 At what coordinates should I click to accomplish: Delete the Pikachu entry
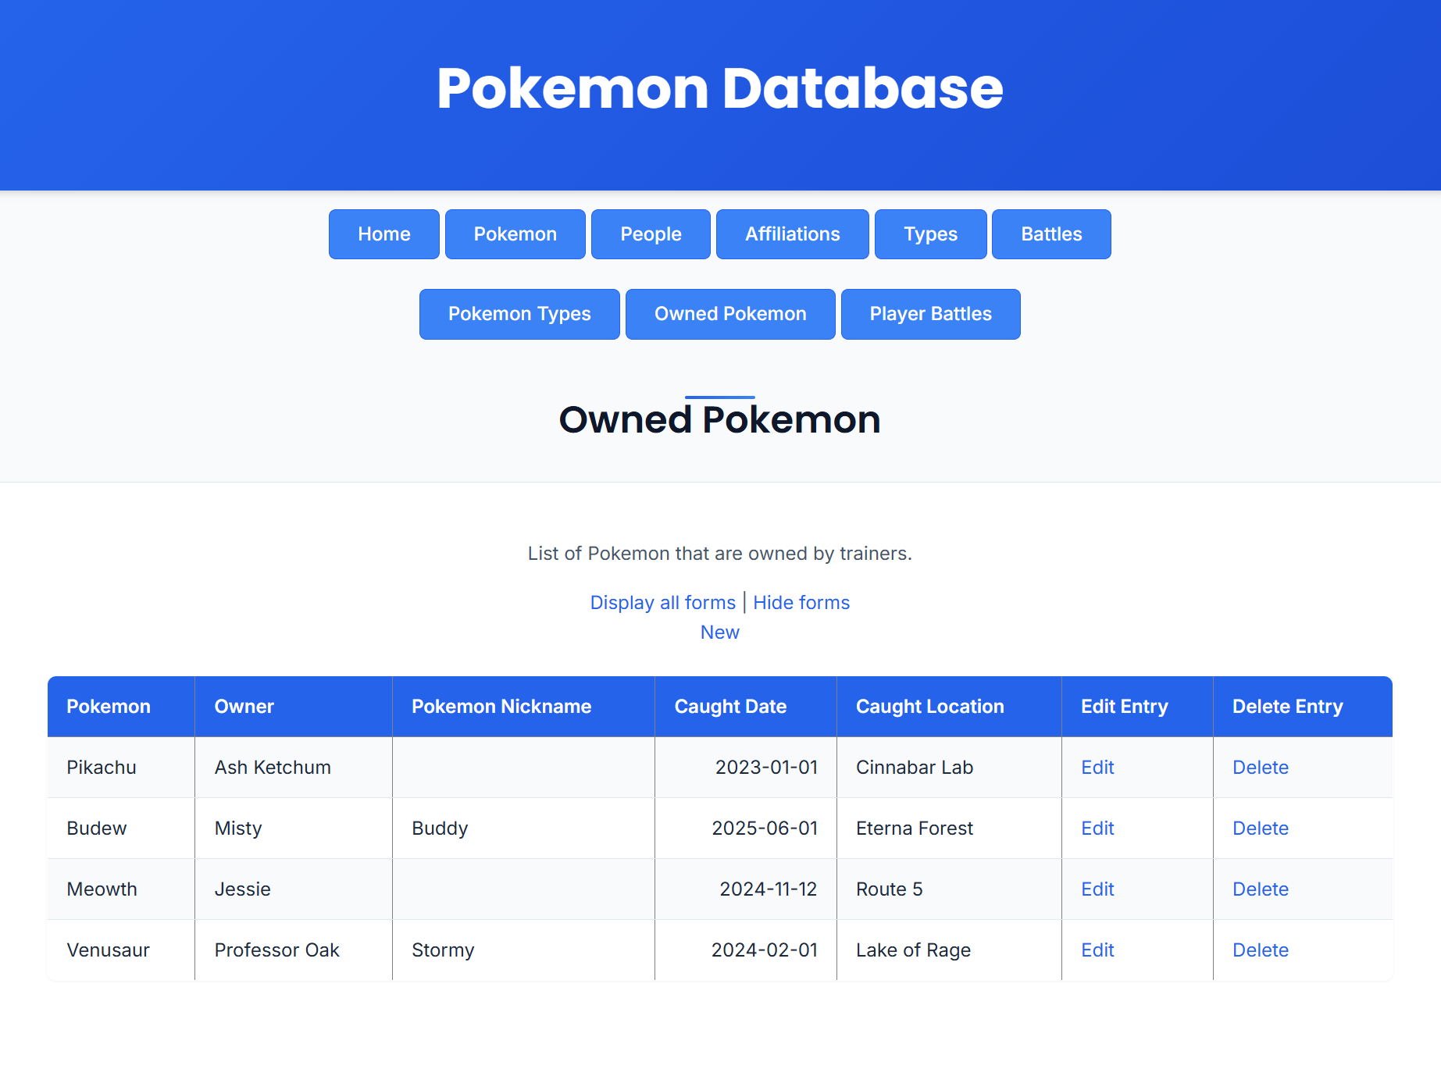click(1260, 768)
